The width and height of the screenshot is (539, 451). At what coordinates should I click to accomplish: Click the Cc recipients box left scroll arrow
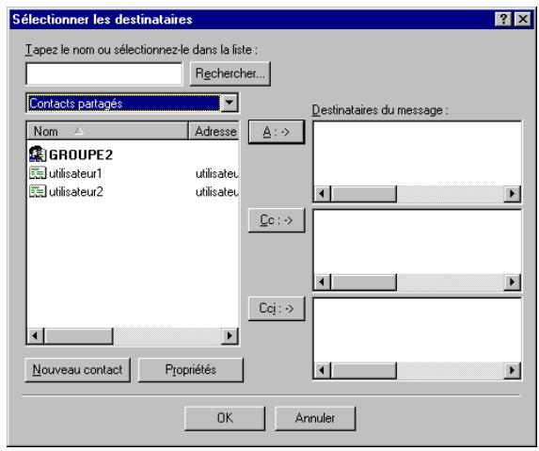pos(322,282)
